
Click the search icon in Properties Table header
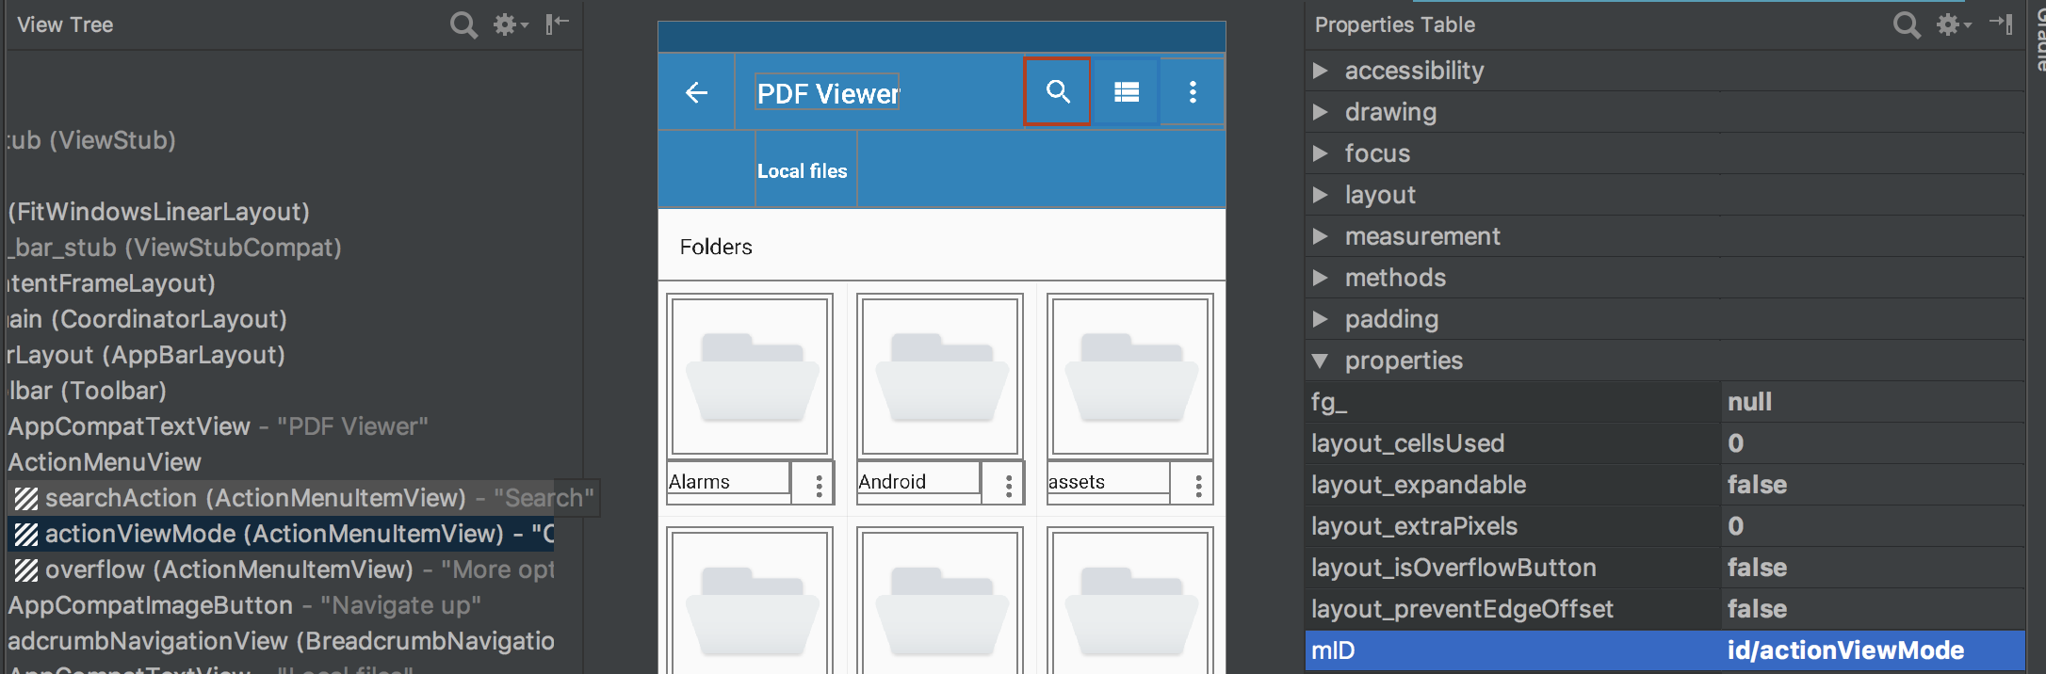pyautogui.click(x=1906, y=24)
